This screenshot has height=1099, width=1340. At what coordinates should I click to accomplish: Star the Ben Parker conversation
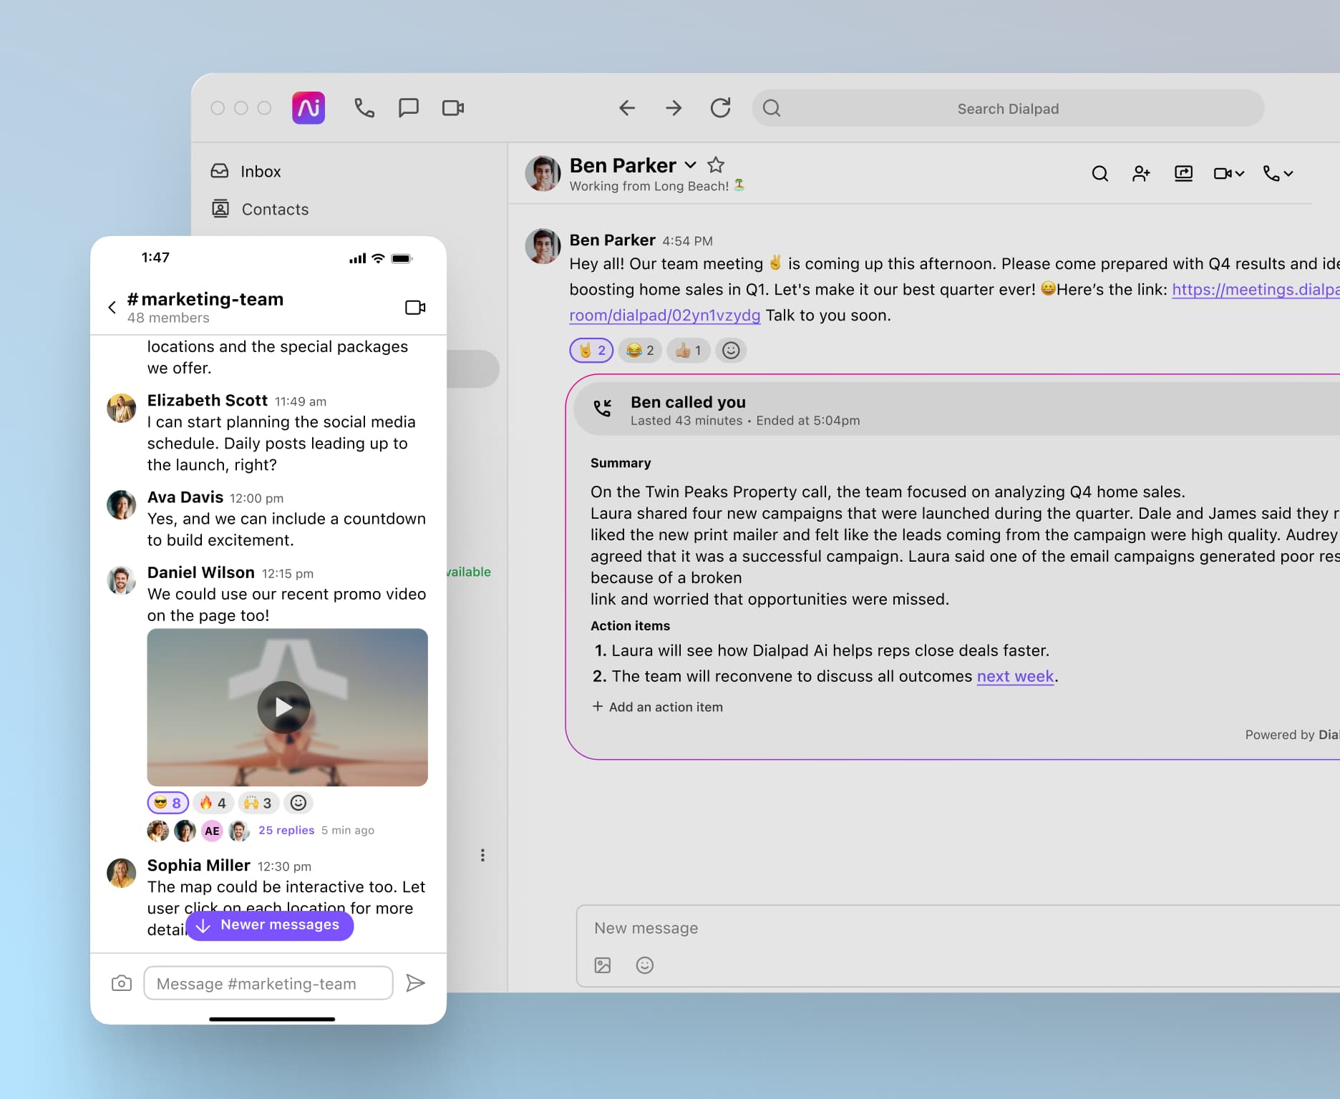click(x=716, y=165)
